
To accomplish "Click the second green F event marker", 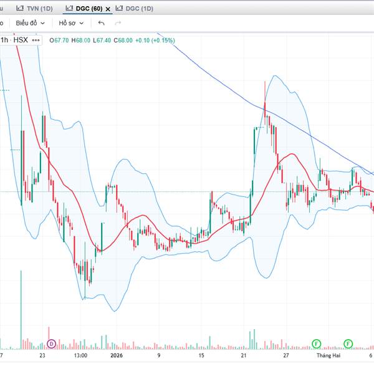I will [348, 343].
